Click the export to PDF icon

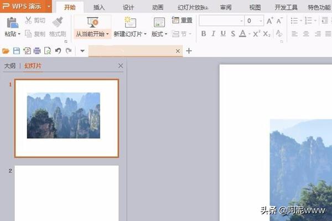(x=27, y=51)
